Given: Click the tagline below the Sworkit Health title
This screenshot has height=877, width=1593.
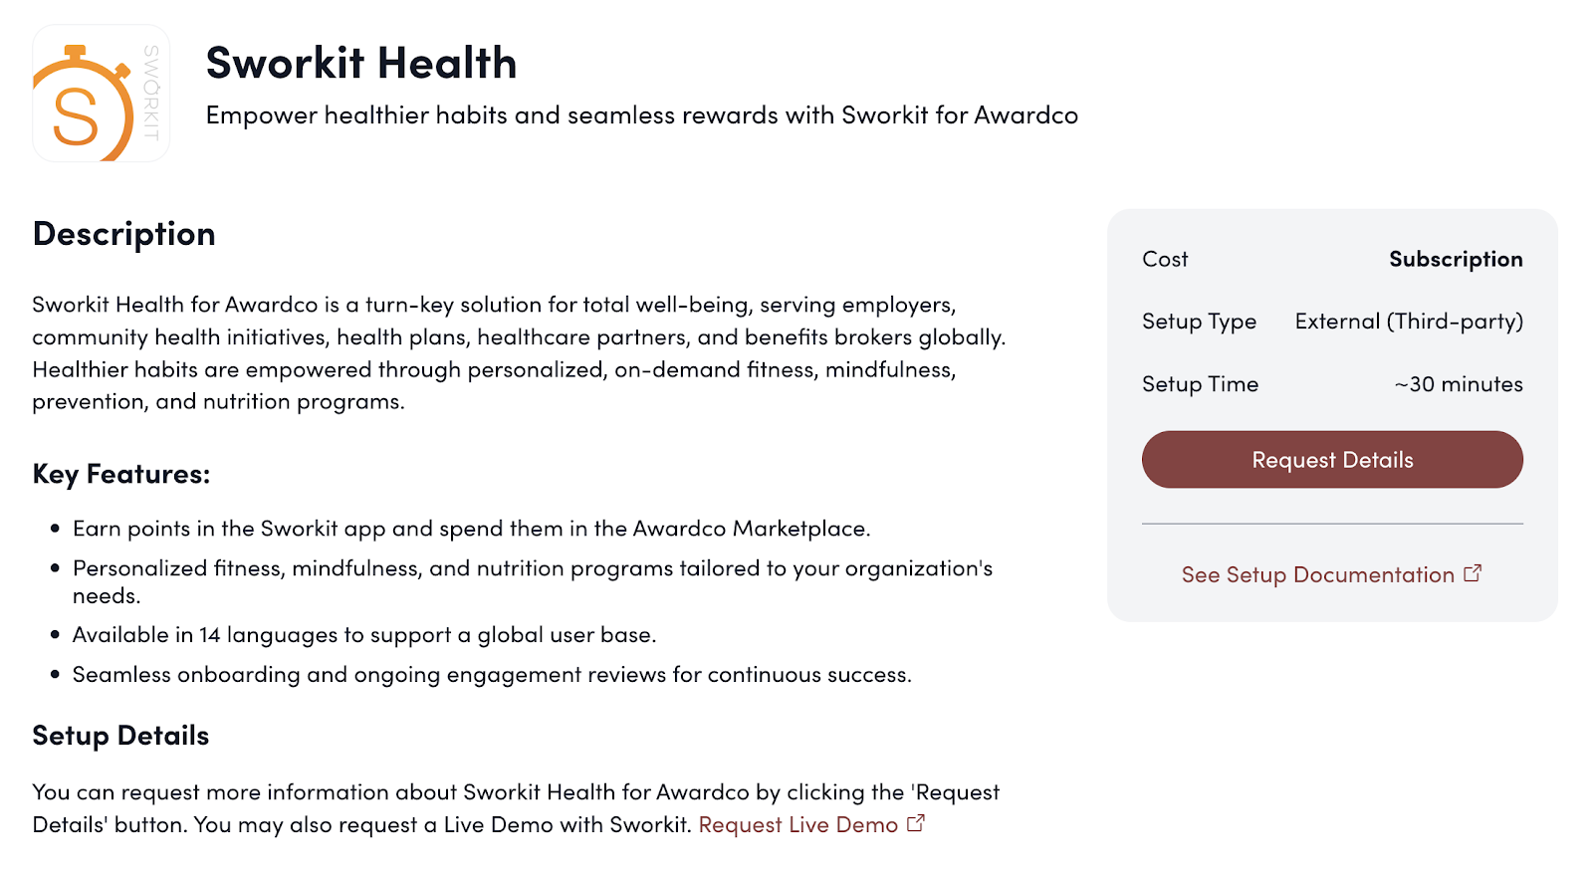Looking at the screenshot, I should tap(641, 115).
